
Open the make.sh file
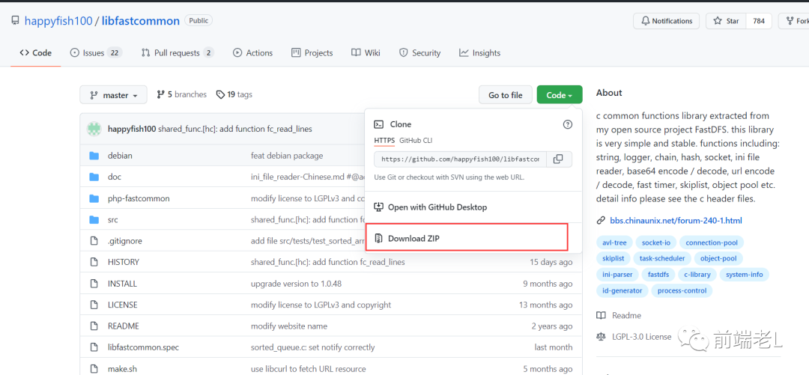123,369
